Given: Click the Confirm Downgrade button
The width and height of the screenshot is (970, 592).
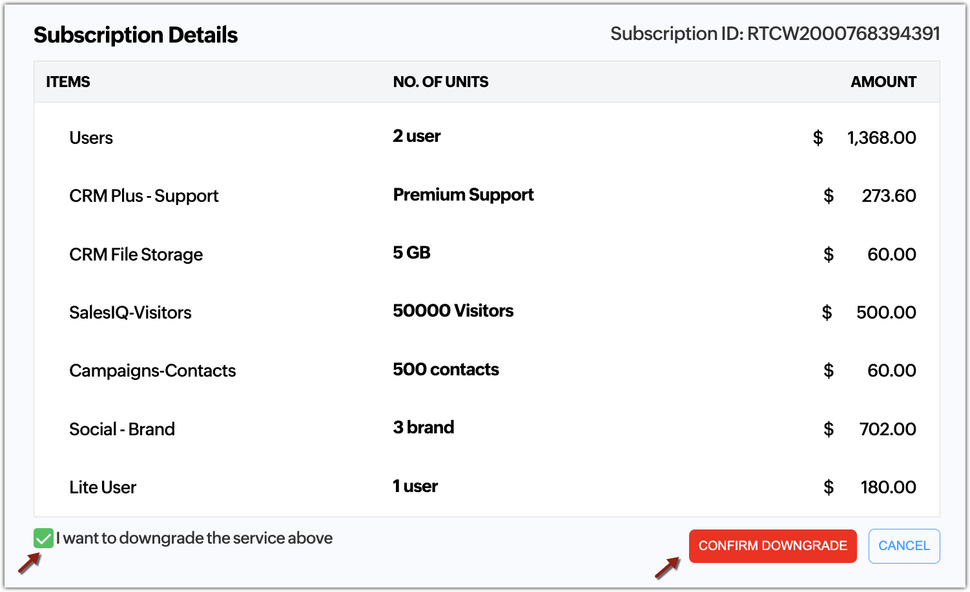Looking at the screenshot, I should click(772, 546).
